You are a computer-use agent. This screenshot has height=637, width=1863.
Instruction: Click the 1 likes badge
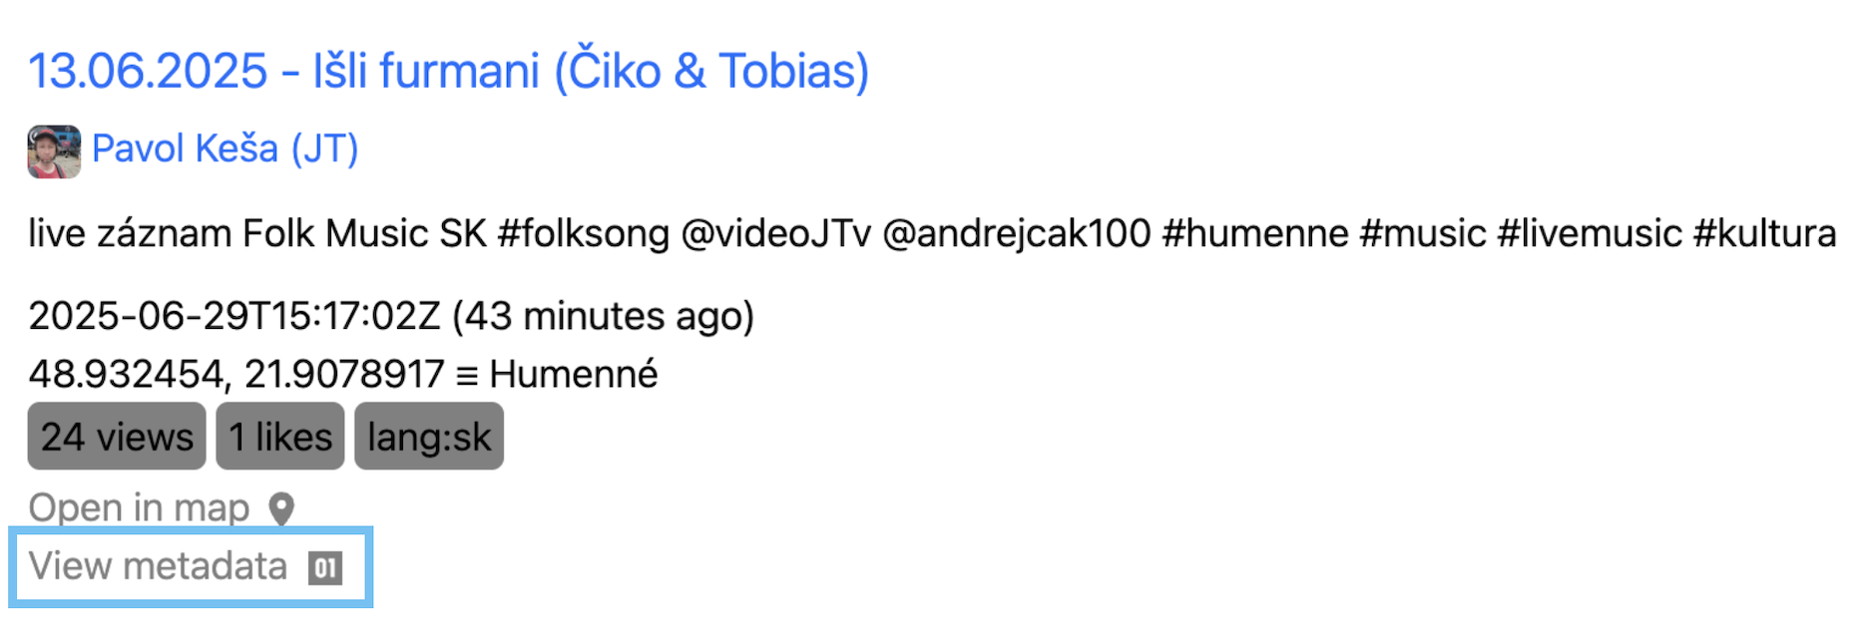(280, 437)
